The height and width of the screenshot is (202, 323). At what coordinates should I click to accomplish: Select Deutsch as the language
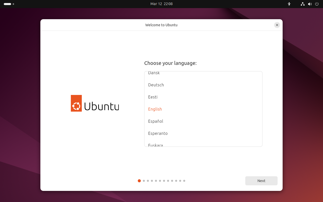(156, 85)
